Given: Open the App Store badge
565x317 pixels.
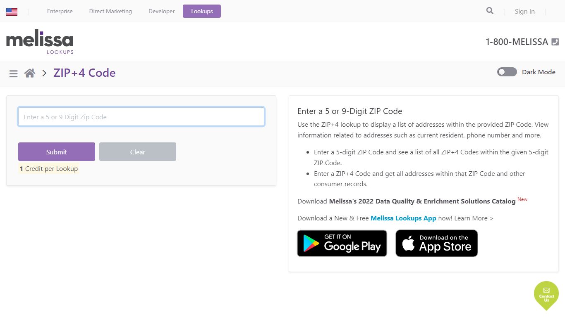Looking at the screenshot, I should (x=437, y=243).
